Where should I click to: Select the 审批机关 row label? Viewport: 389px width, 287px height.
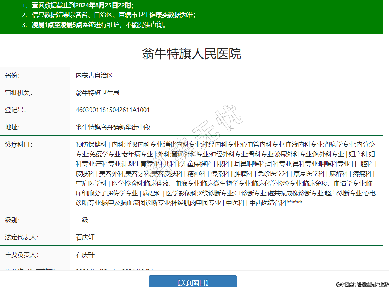point(18,93)
